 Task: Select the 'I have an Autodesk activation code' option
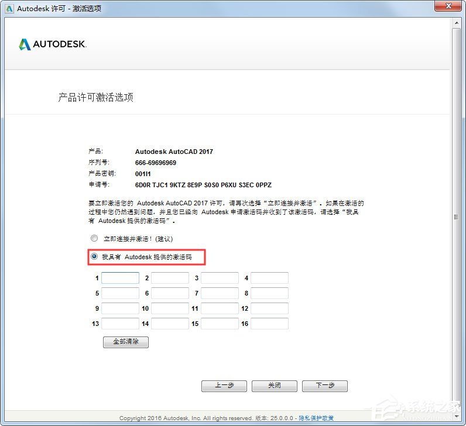click(94, 256)
